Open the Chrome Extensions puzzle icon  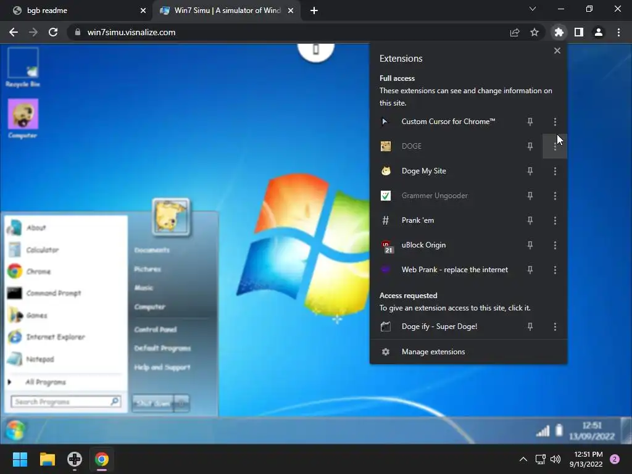[559, 32]
